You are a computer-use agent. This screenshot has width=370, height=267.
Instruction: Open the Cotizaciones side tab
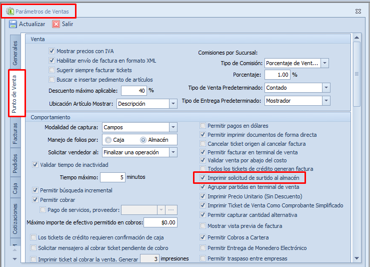[15, 219]
